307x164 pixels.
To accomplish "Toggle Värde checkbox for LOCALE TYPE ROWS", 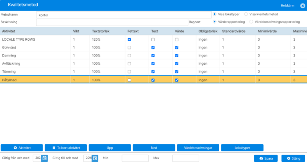I will [177, 39].
